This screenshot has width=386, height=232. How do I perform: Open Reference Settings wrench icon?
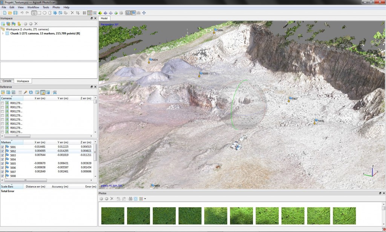click(x=55, y=92)
